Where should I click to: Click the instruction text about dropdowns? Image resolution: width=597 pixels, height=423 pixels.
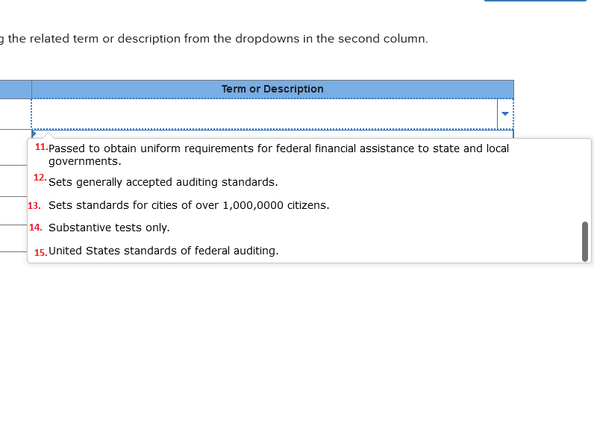[214, 39]
